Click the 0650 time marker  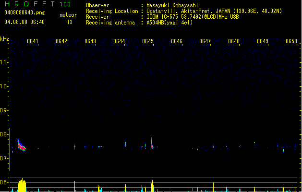291,41
